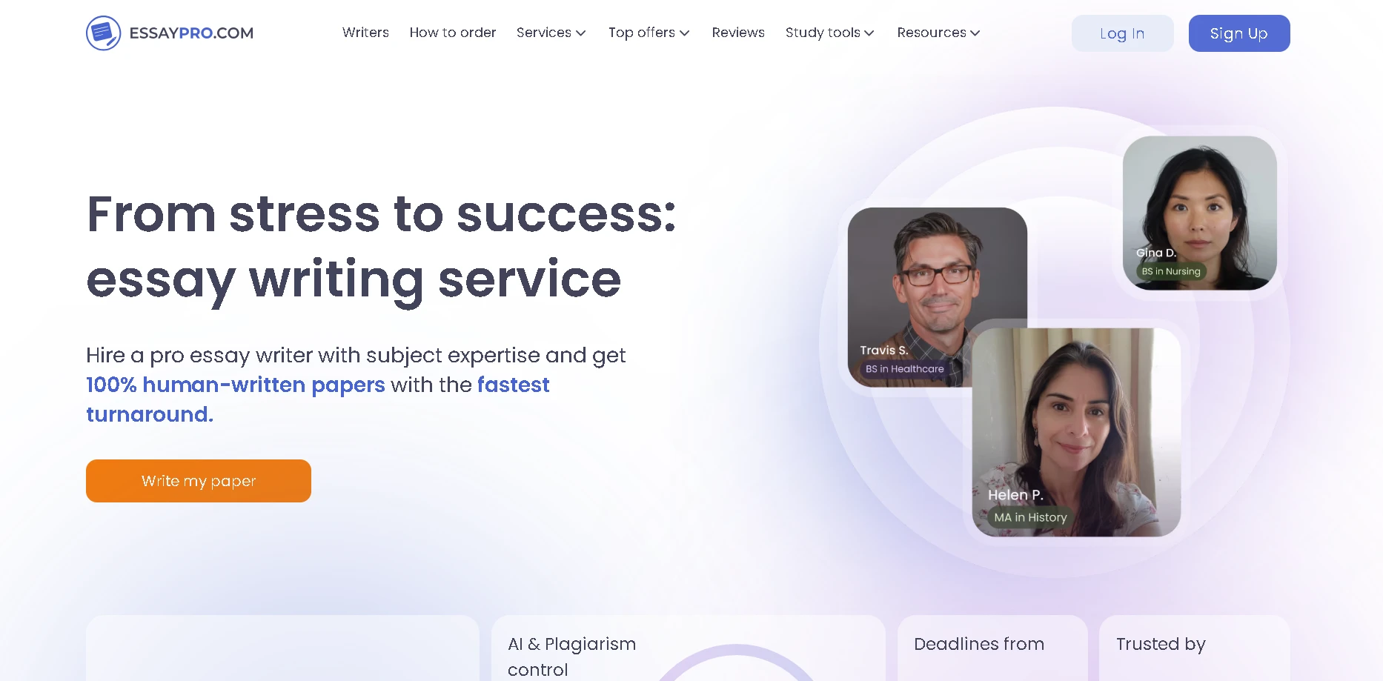Click the Log In button
The image size is (1383, 681).
click(1121, 33)
